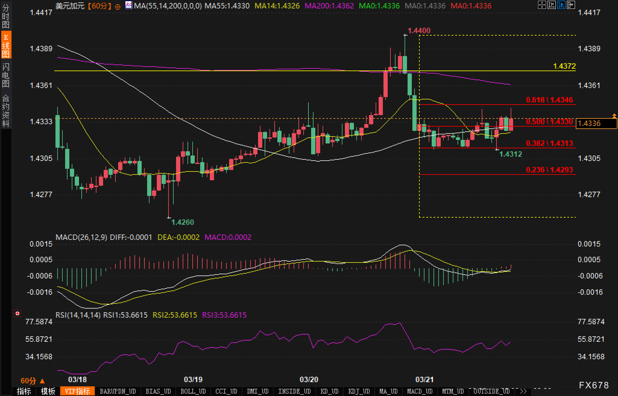Open the 模板 templates tab
Screen dimensions: 618x396
(x=48, y=391)
